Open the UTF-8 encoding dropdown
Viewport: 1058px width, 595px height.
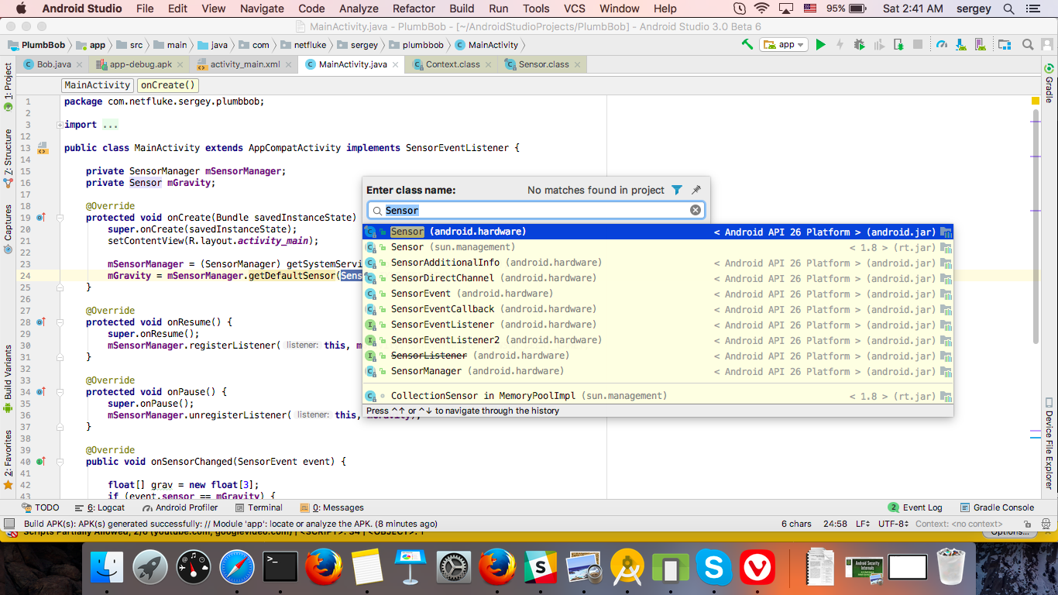pyautogui.click(x=893, y=524)
